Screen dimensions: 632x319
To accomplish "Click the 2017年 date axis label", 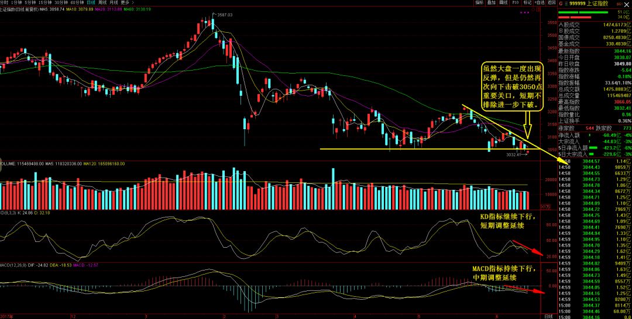I will (x=6, y=317).
